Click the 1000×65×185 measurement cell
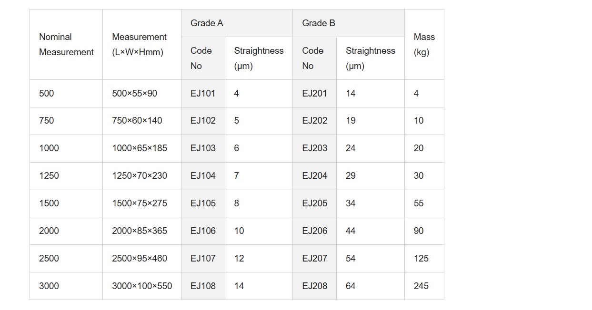 pyautogui.click(x=142, y=148)
